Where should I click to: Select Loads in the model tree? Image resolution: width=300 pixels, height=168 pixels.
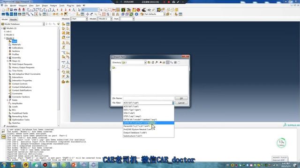point(15,107)
